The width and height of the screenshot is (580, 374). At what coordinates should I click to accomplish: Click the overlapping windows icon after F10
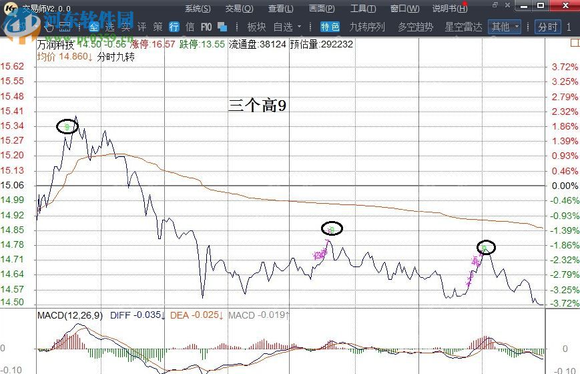click(x=222, y=27)
